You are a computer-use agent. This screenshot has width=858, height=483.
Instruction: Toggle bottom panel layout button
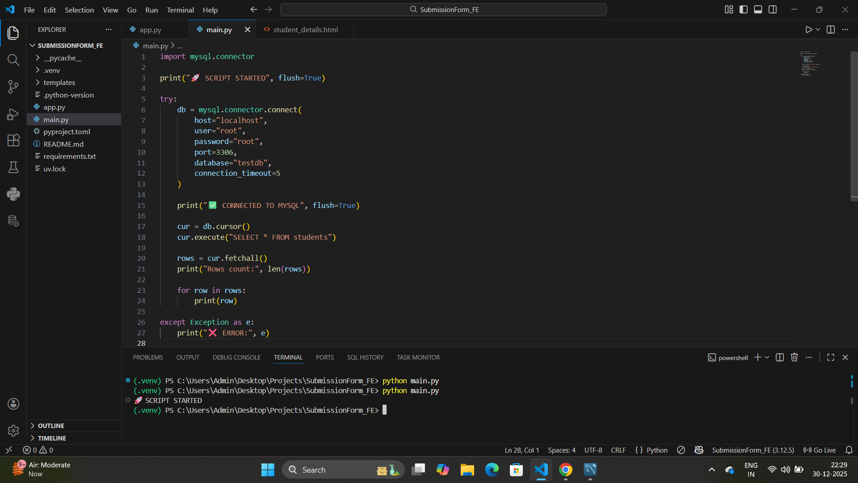[x=758, y=9]
